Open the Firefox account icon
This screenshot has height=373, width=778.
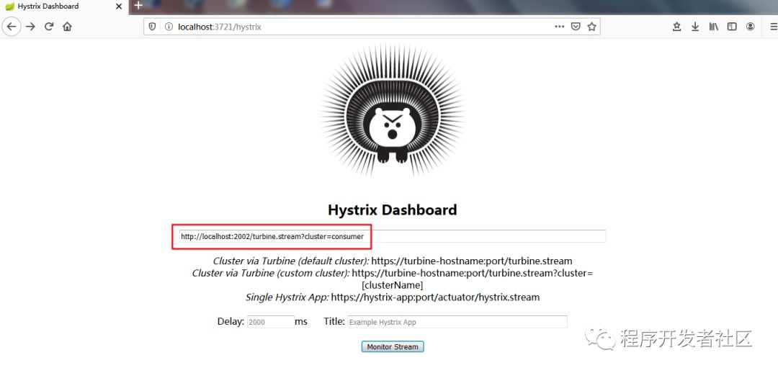(750, 27)
